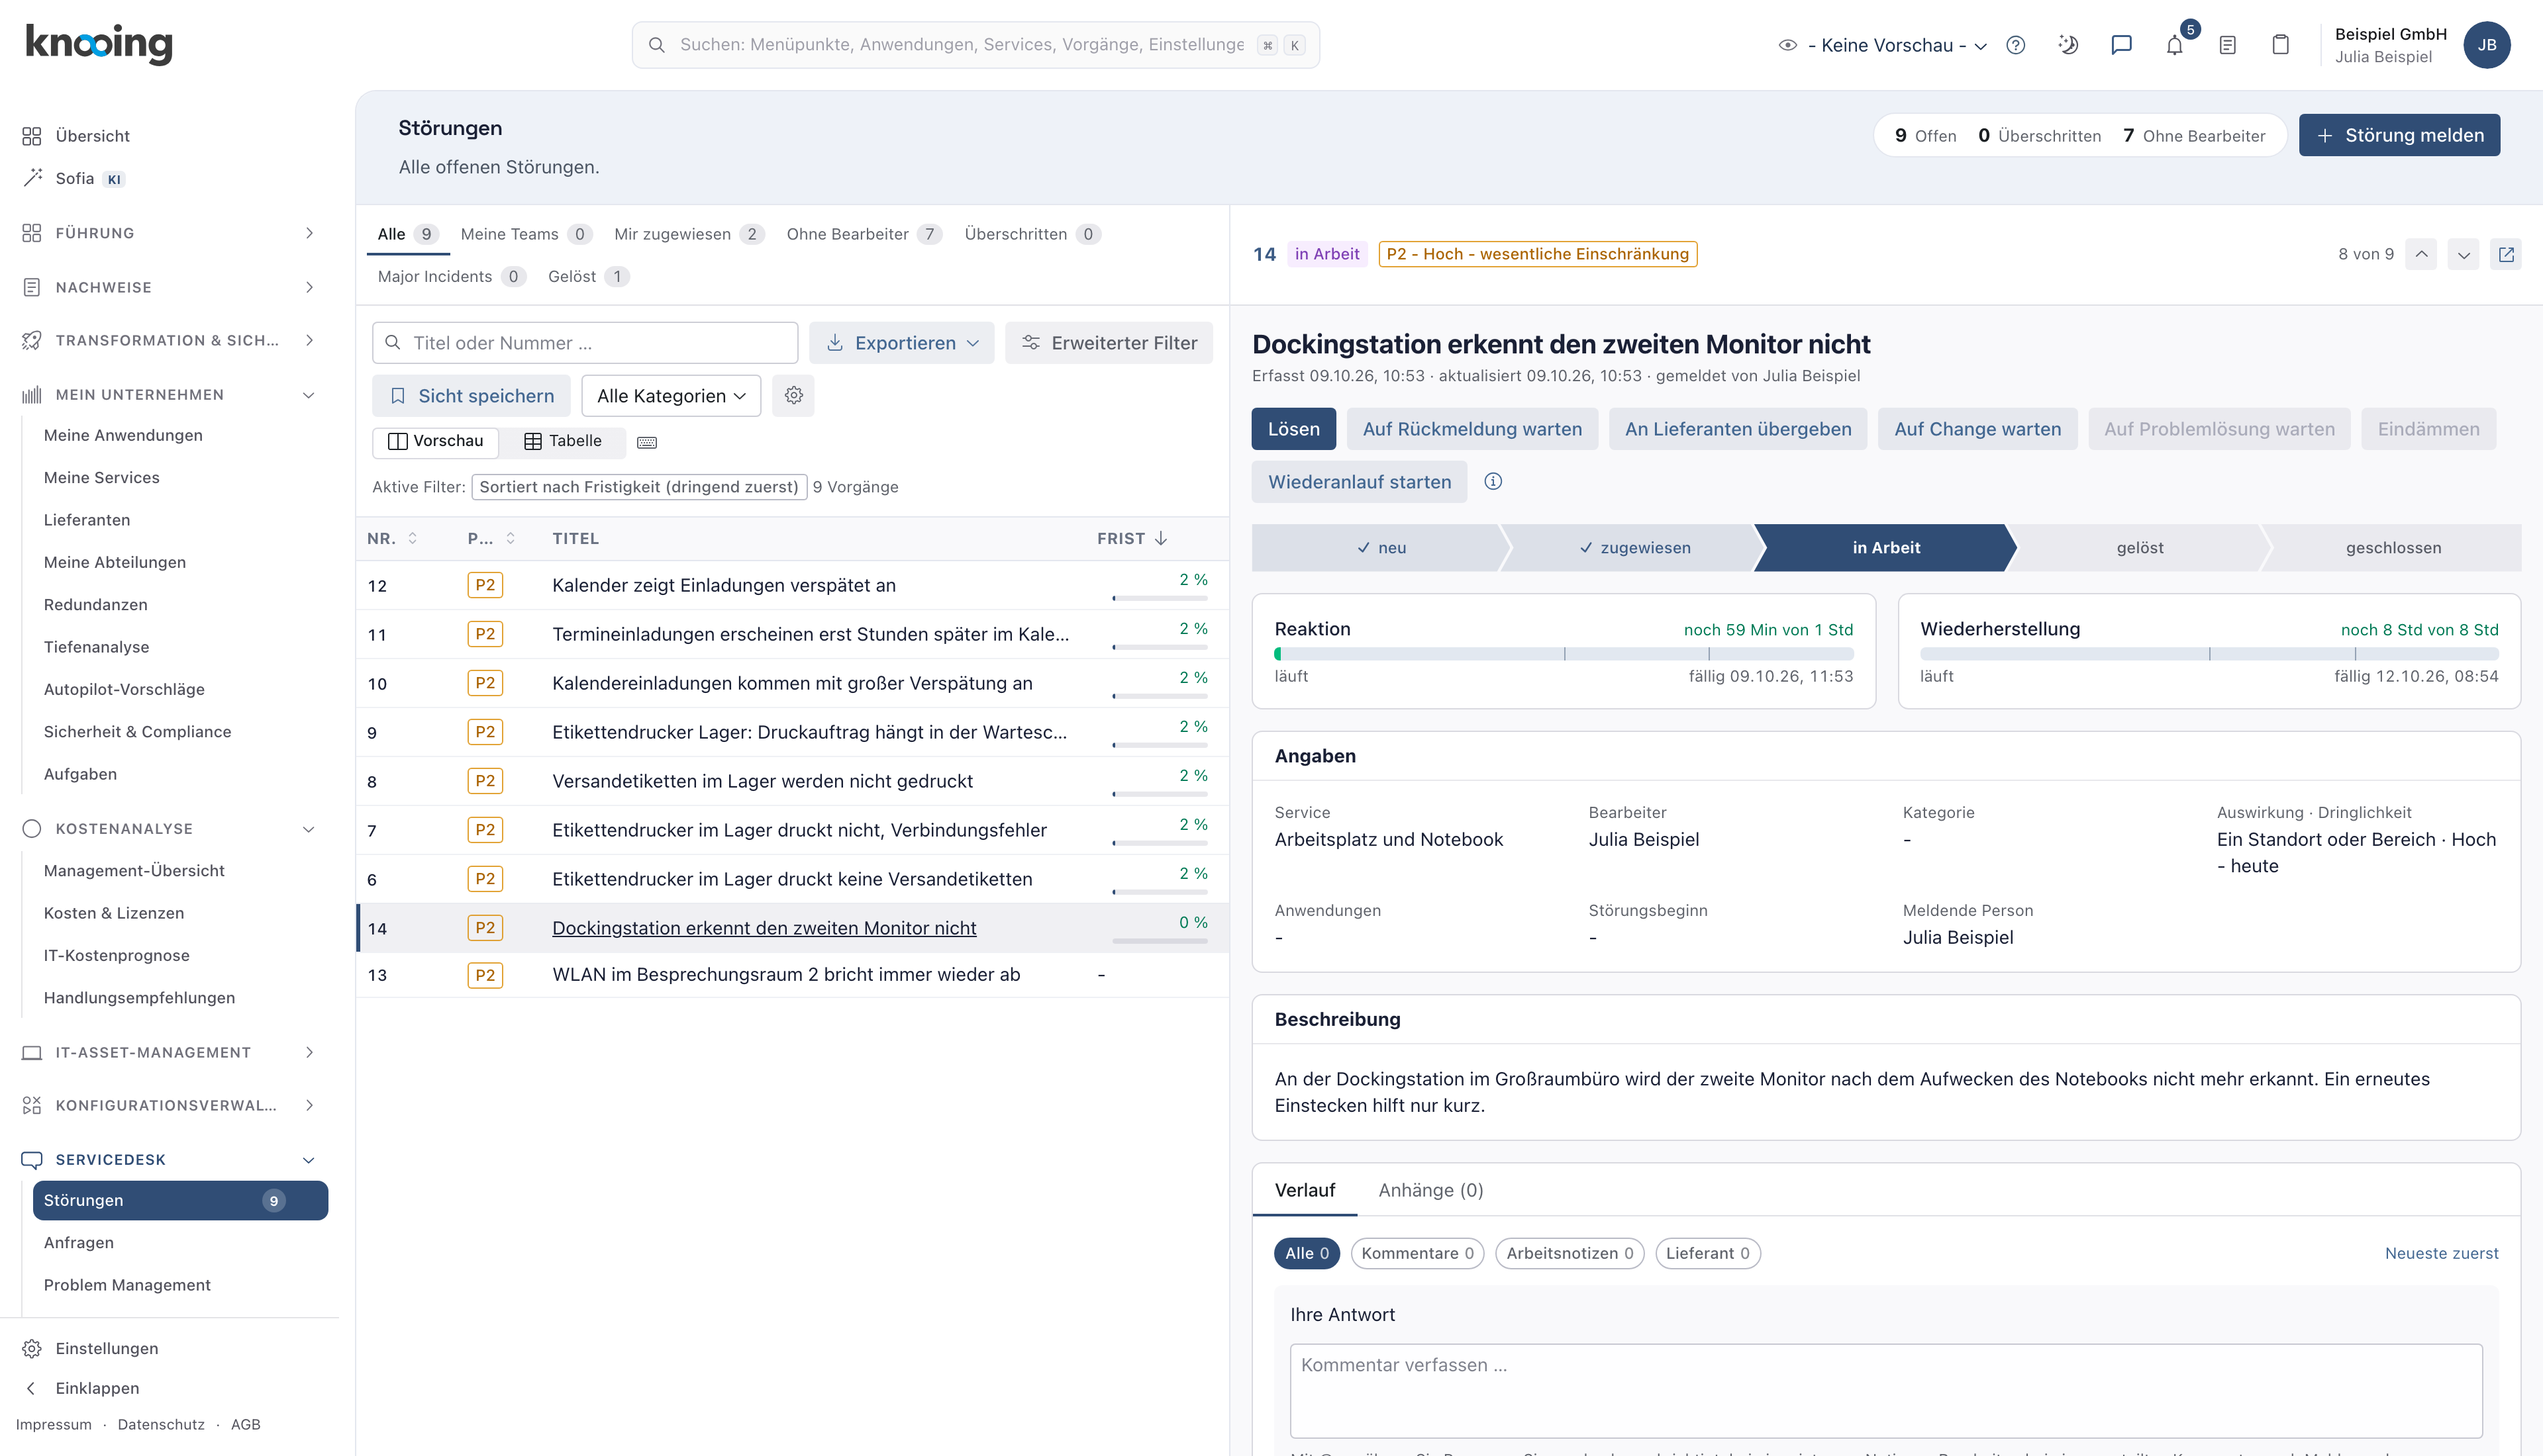Go to previous incident arrow
2543x1456 pixels.
tap(2421, 254)
